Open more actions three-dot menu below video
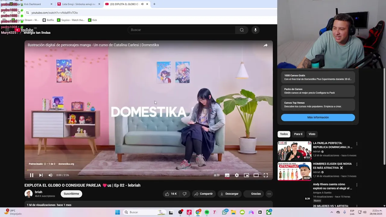Screen dimensions: 386x217 (x=269, y=194)
